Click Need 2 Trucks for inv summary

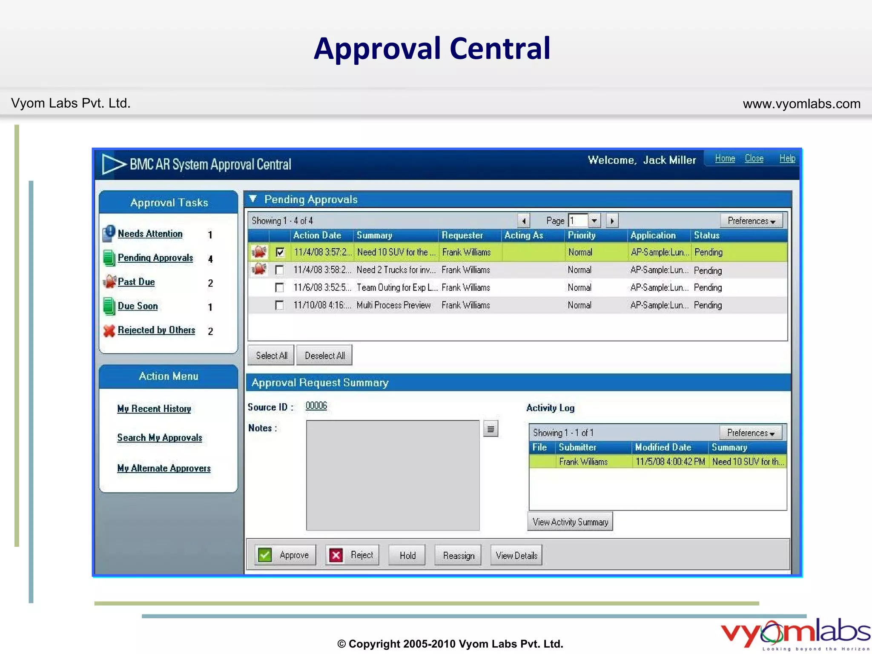[396, 270]
